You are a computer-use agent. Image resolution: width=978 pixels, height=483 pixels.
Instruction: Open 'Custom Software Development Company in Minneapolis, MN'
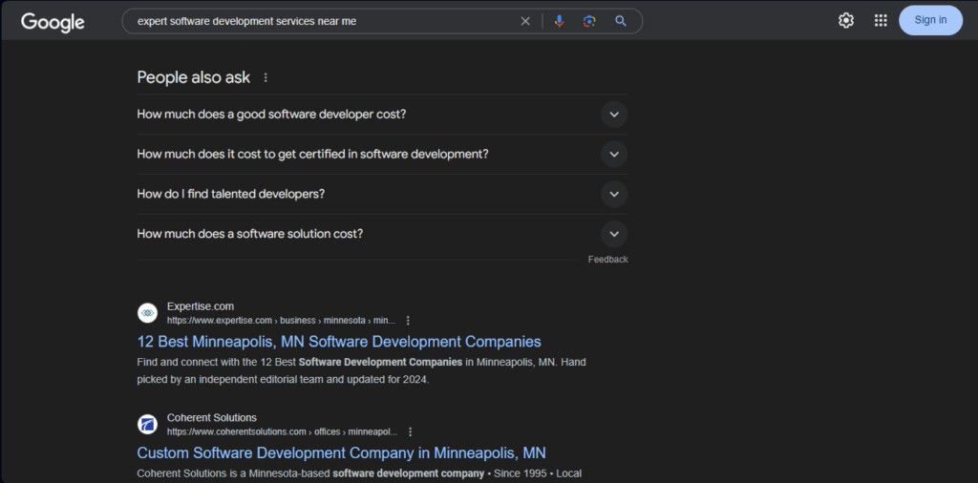341,452
